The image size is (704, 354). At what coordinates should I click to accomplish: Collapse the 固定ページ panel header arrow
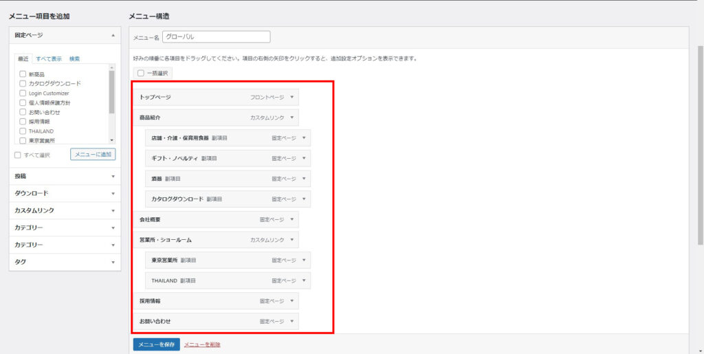[113, 35]
